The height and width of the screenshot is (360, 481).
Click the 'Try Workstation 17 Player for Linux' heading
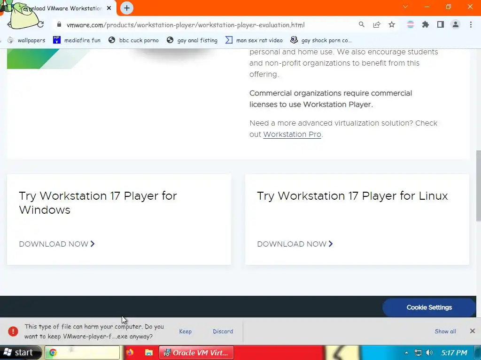coord(352,196)
